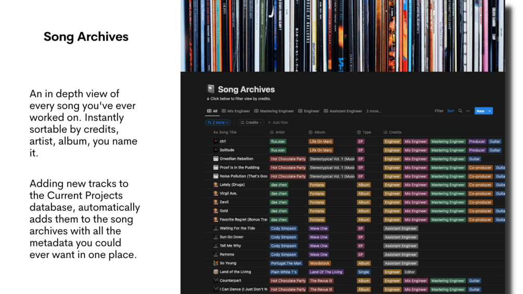This screenshot has height=294, width=523.
Task: Click the New button
Action: pyautogui.click(x=481, y=111)
